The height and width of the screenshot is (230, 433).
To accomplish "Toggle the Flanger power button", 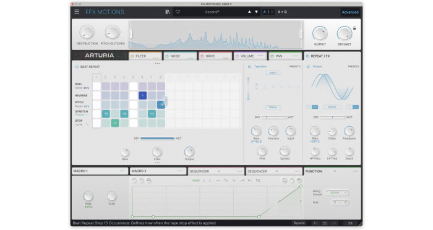I will click(x=308, y=67).
